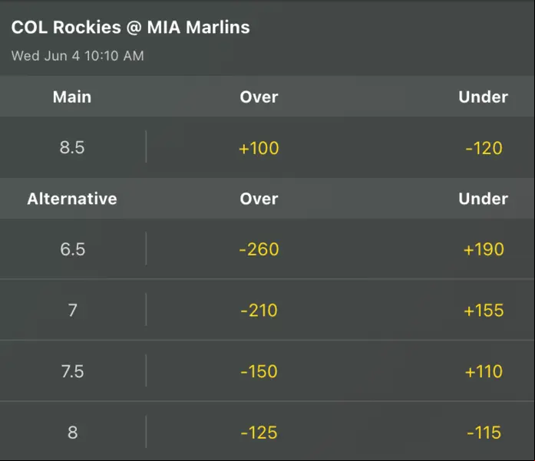Tap Under +110 on 7.5 alternative line
Screen dimensions: 535x461
pos(484,371)
